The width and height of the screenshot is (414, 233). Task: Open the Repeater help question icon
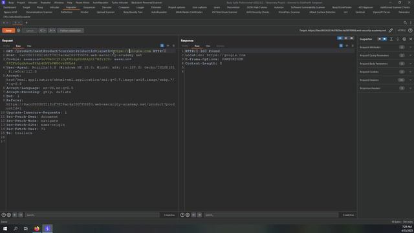tap(410, 30)
